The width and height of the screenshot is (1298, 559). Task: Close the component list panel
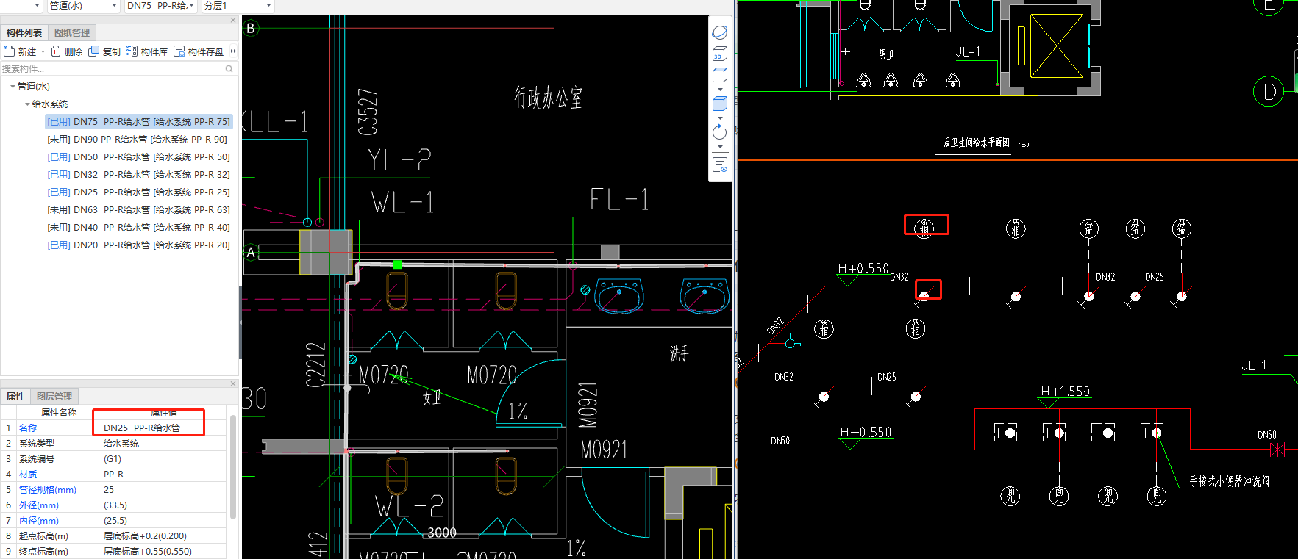[x=233, y=20]
